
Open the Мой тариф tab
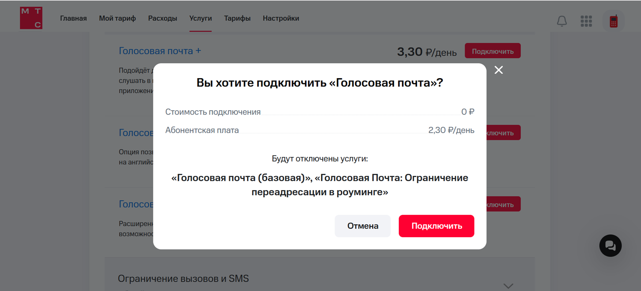[x=118, y=18]
